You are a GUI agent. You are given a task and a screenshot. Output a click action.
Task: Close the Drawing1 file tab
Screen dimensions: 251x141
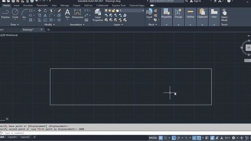pos(42,30)
